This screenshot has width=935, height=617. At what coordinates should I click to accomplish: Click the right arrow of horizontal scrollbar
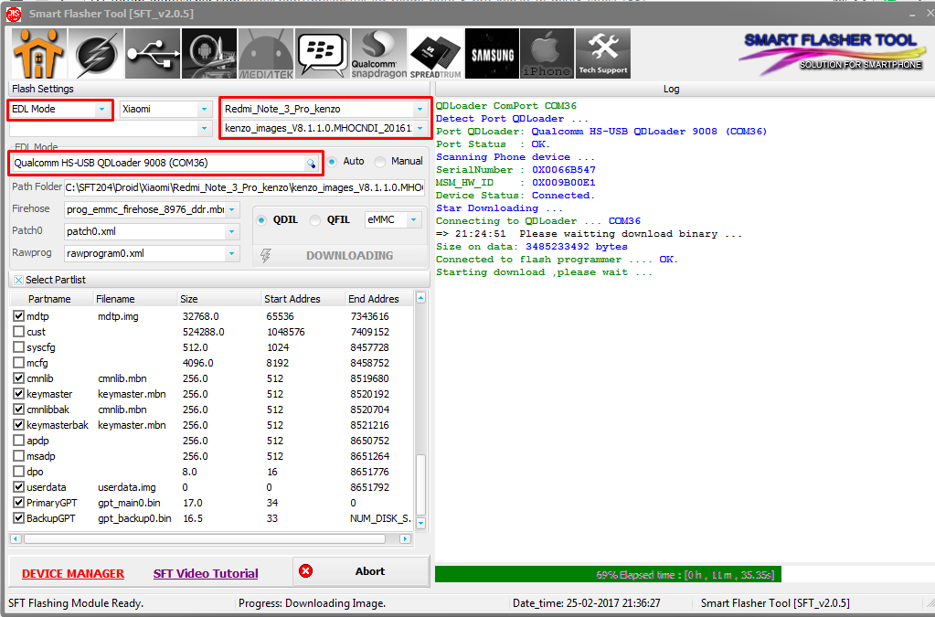(x=405, y=538)
